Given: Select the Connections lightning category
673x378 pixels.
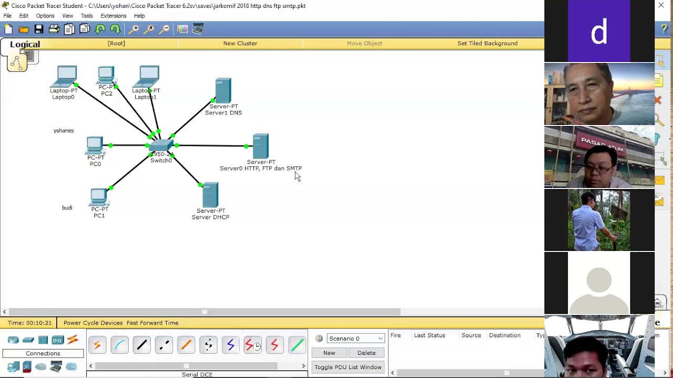Looking at the screenshot, I should pos(73,340).
